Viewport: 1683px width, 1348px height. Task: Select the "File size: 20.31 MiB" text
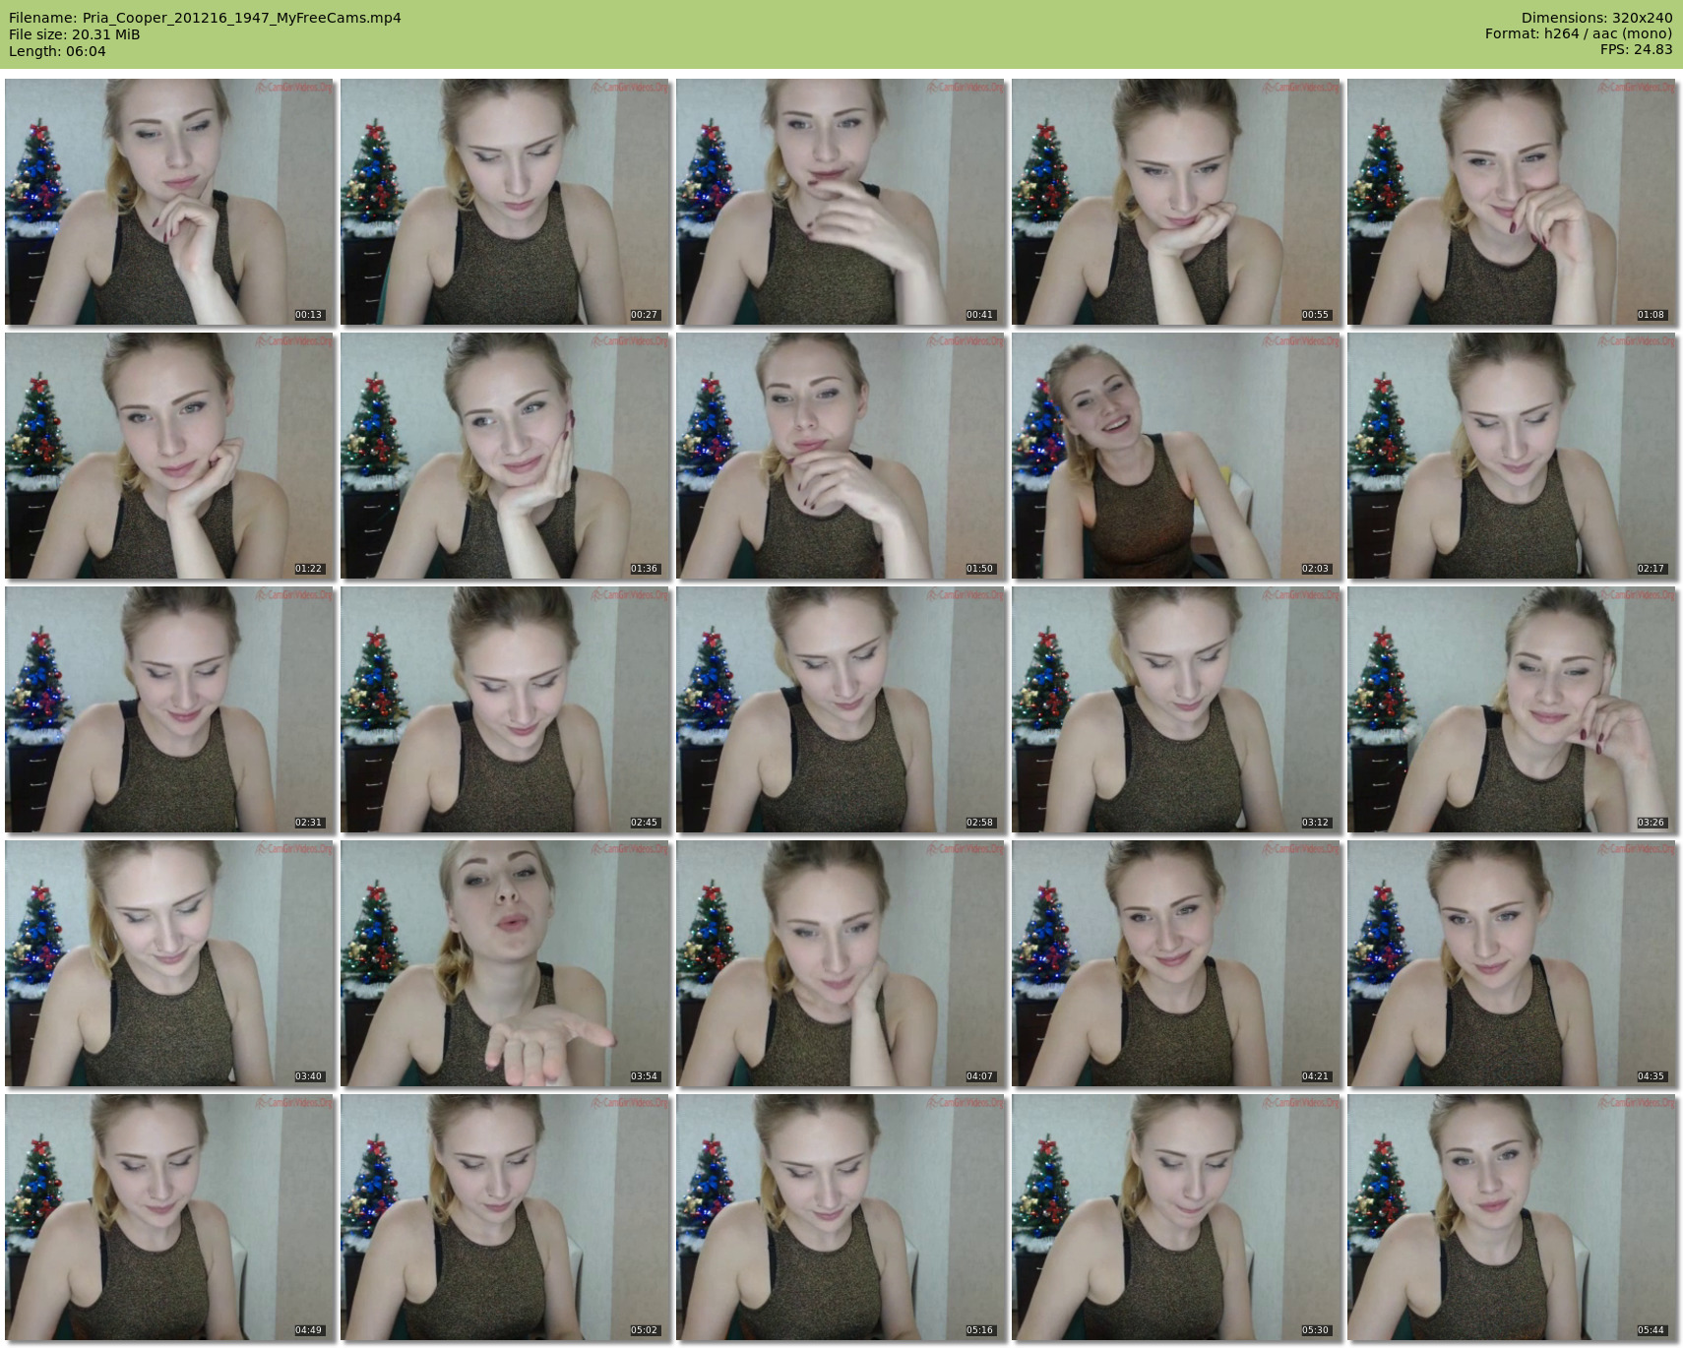(x=74, y=34)
